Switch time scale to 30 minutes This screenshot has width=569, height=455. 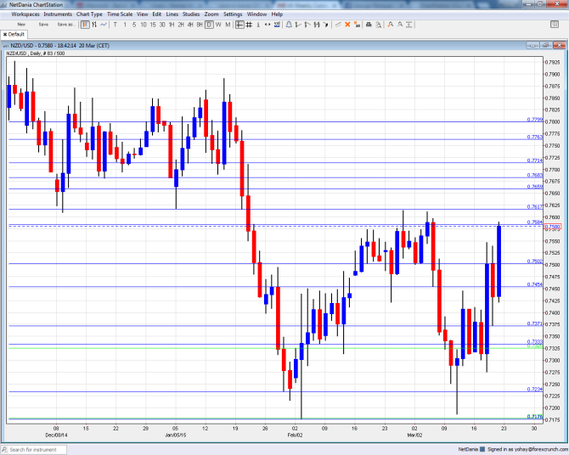(x=162, y=25)
